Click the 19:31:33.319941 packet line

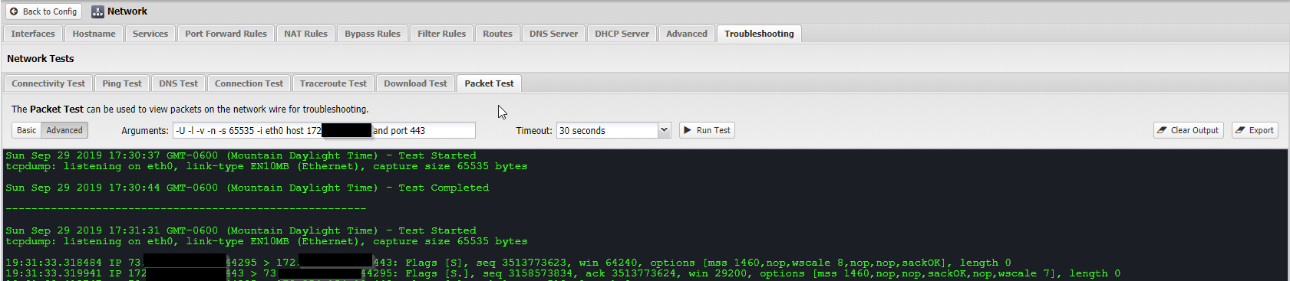point(563,273)
